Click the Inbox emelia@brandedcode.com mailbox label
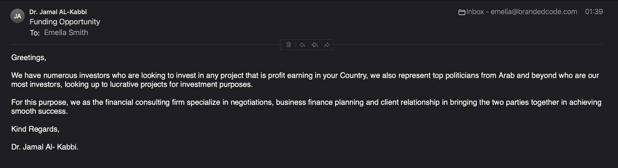Viewport: 618px width, 168px height. point(522,12)
